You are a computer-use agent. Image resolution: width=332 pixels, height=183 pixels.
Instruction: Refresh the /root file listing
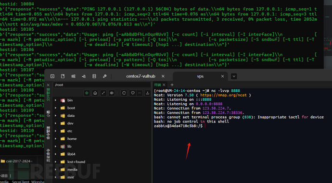(x=124, y=93)
